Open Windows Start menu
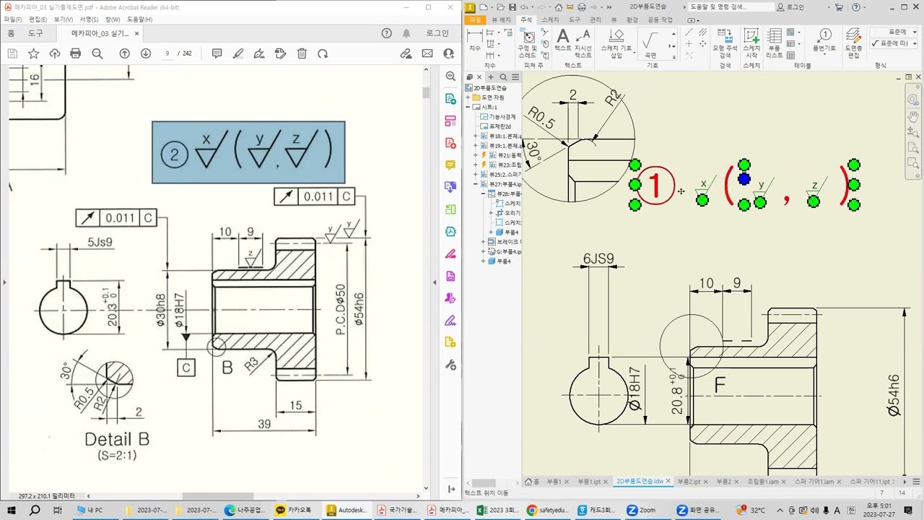This screenshot has height=520, width=924. (x=12, y=510)
